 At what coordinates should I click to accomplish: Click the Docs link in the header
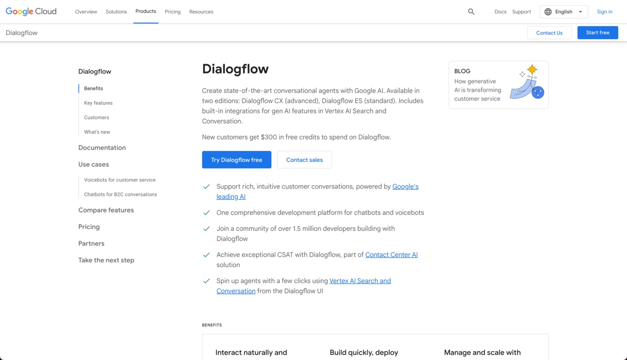point(500,11)
